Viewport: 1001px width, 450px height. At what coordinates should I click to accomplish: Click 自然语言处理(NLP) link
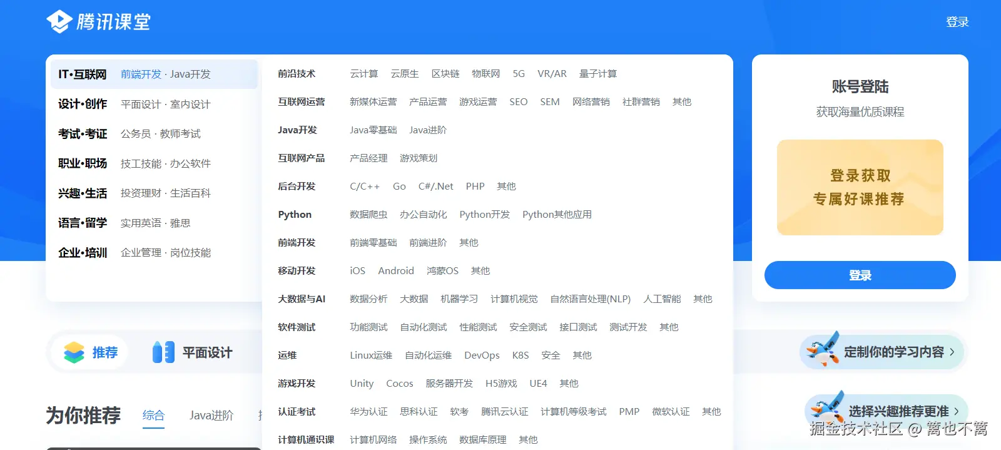(590, 299)
